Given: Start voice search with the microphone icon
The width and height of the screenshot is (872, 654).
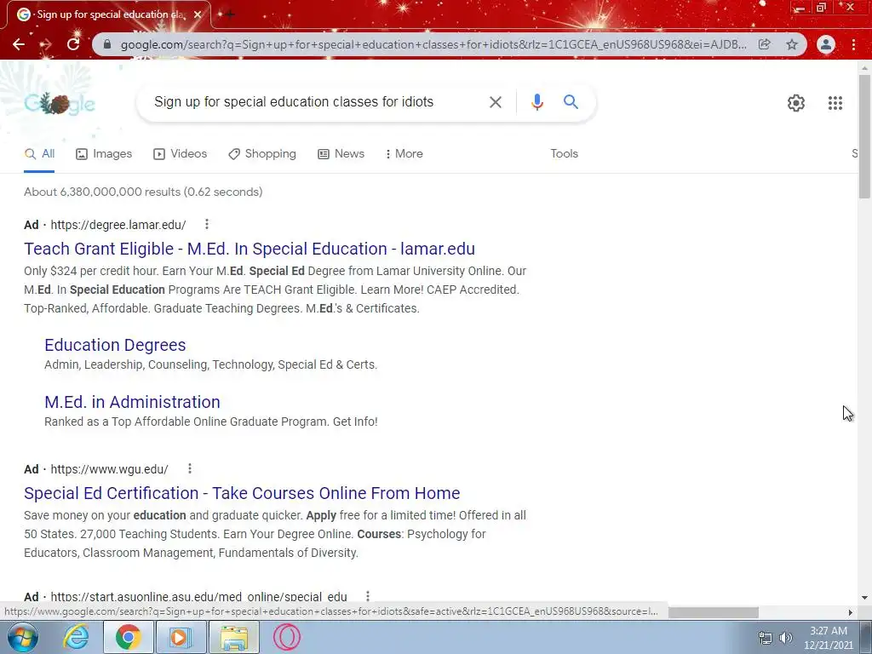Looking at the screenshot, I should click(x=536, y=102).
